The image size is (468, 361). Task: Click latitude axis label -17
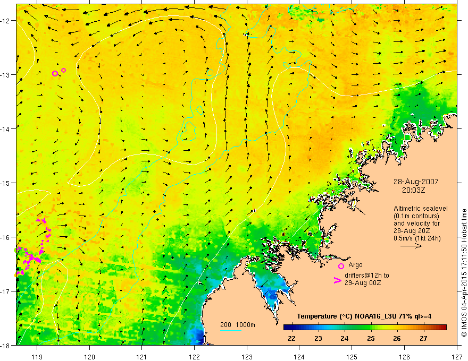[x=6, y=291]
